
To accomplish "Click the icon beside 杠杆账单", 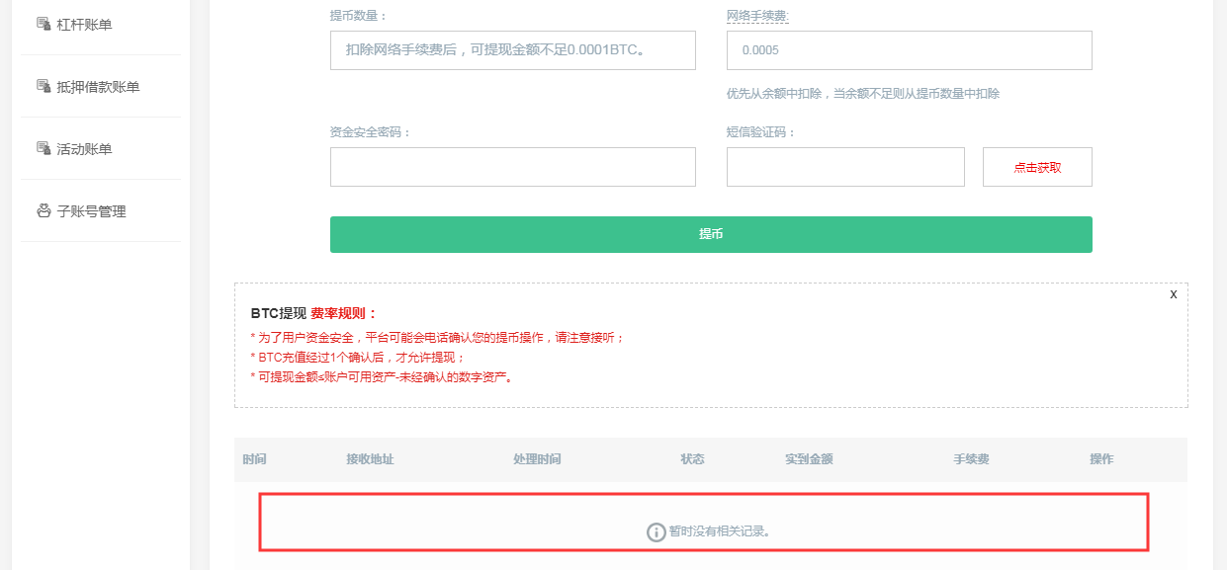I will coord(44,24).
